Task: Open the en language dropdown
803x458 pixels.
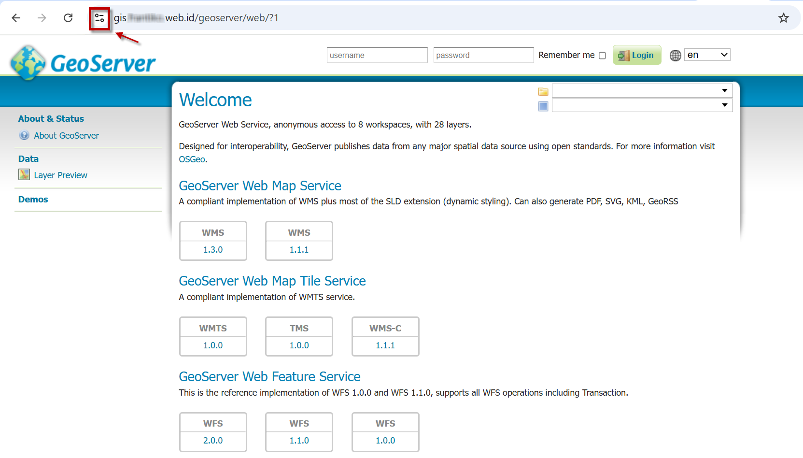Action: [x=707, y=55]
